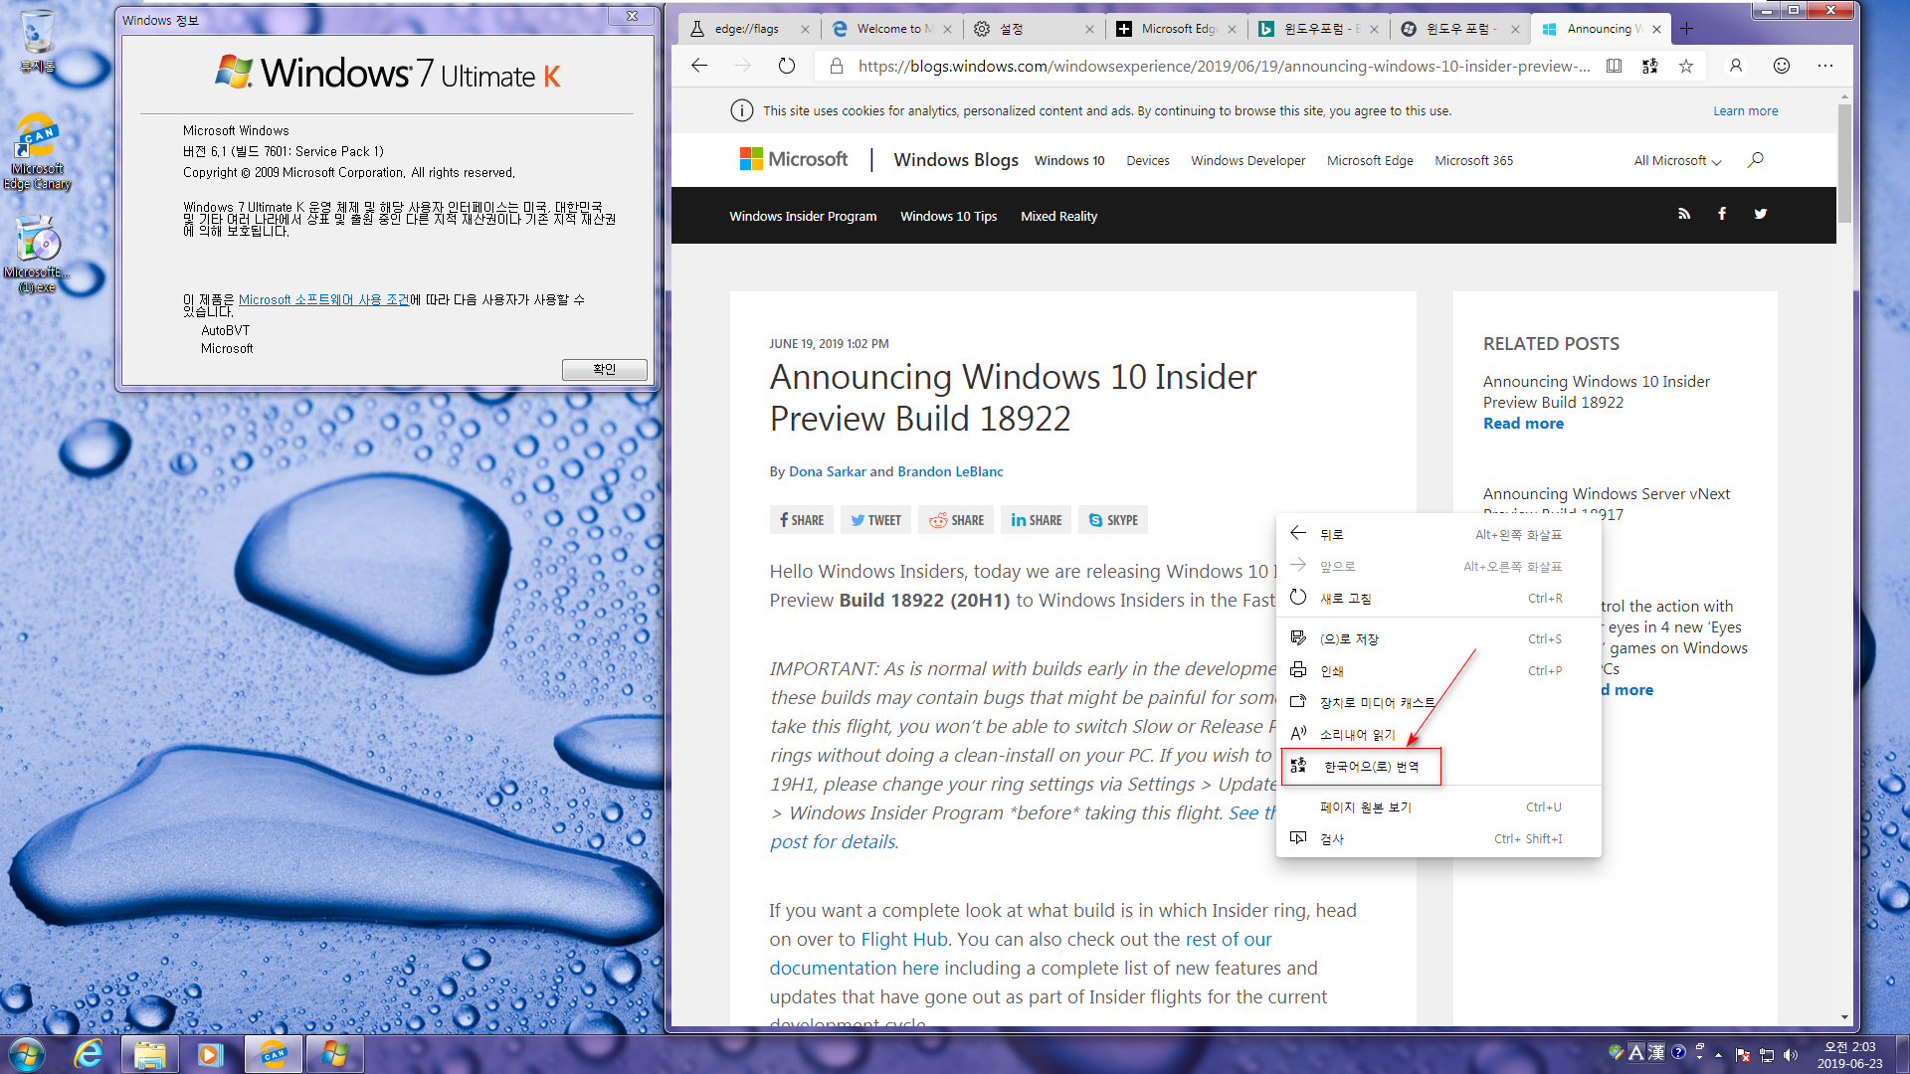Click Windows Developer nav link
Screen dimensions: 1910x1074
(1247, 160)
